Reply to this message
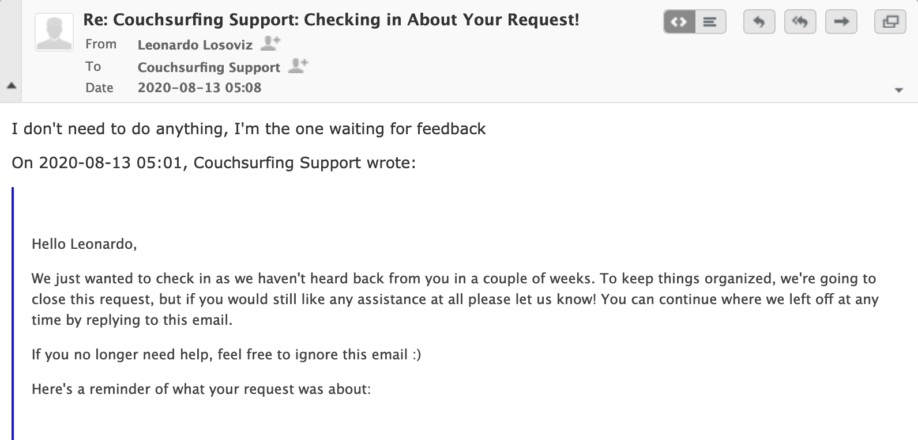Screen dimensions: 918x440 click(x=759, y=22)
